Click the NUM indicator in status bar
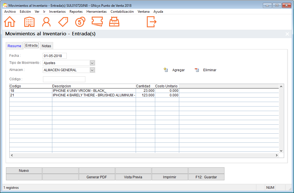Viewport: 294px width, 193px height. [x=270, y=188]
